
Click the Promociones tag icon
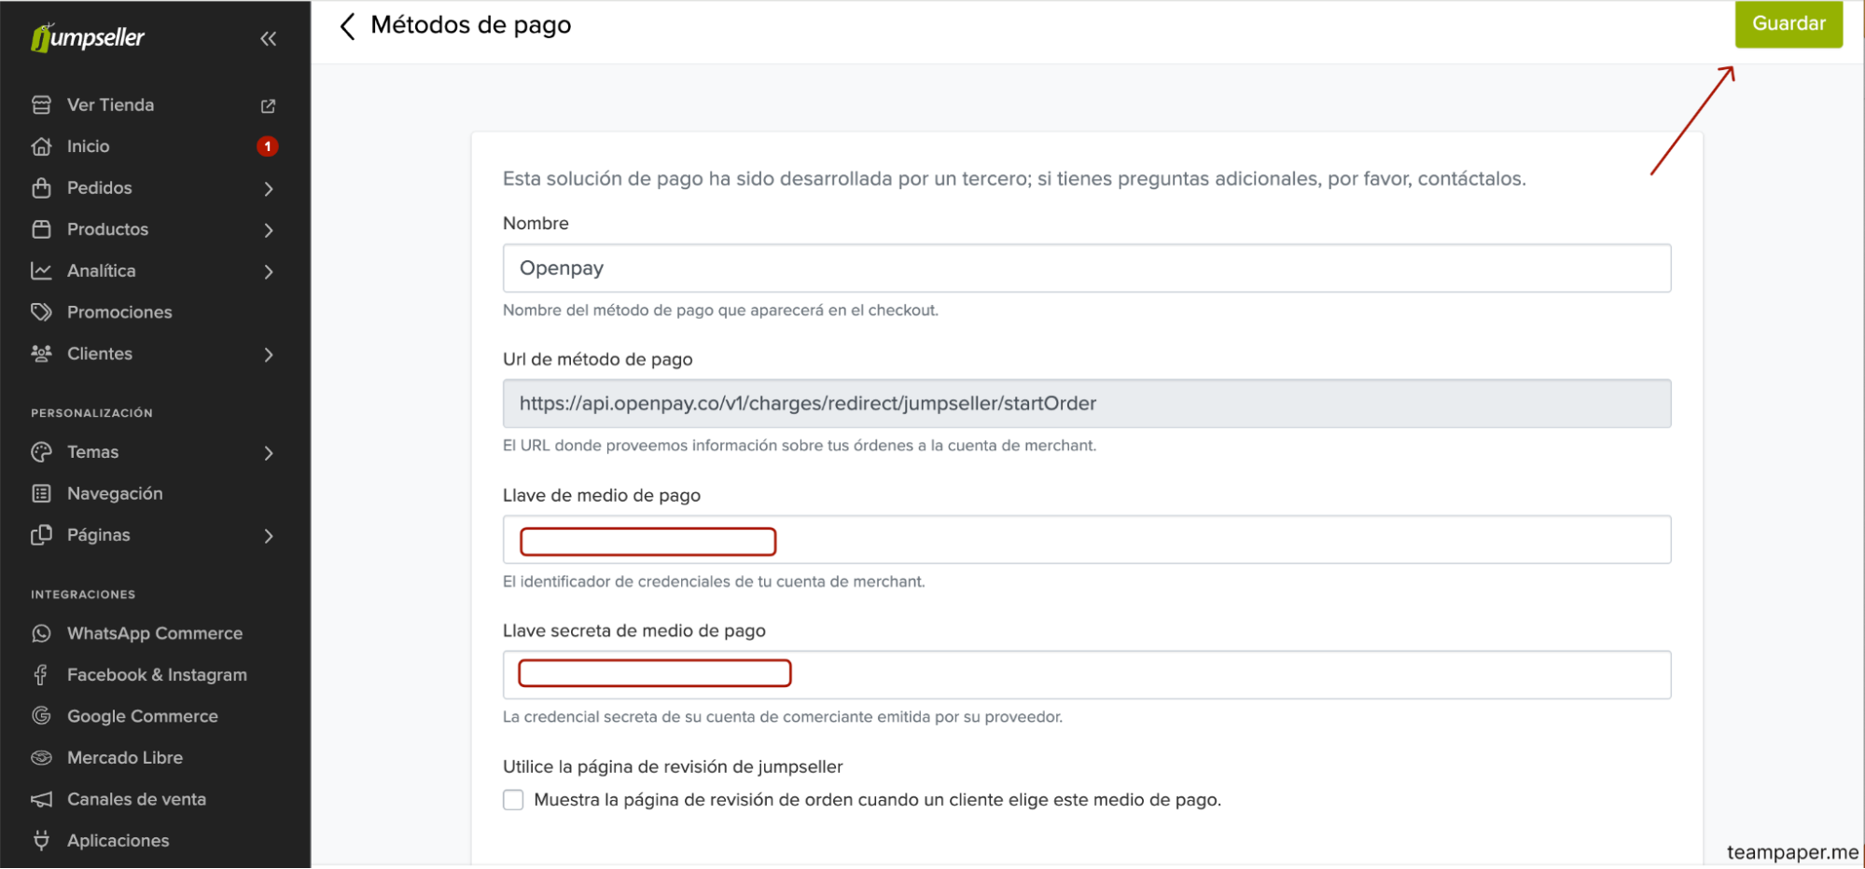[x=41, y=312]
